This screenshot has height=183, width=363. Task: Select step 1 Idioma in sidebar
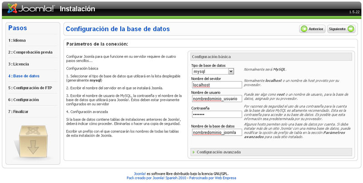point(17,40)
